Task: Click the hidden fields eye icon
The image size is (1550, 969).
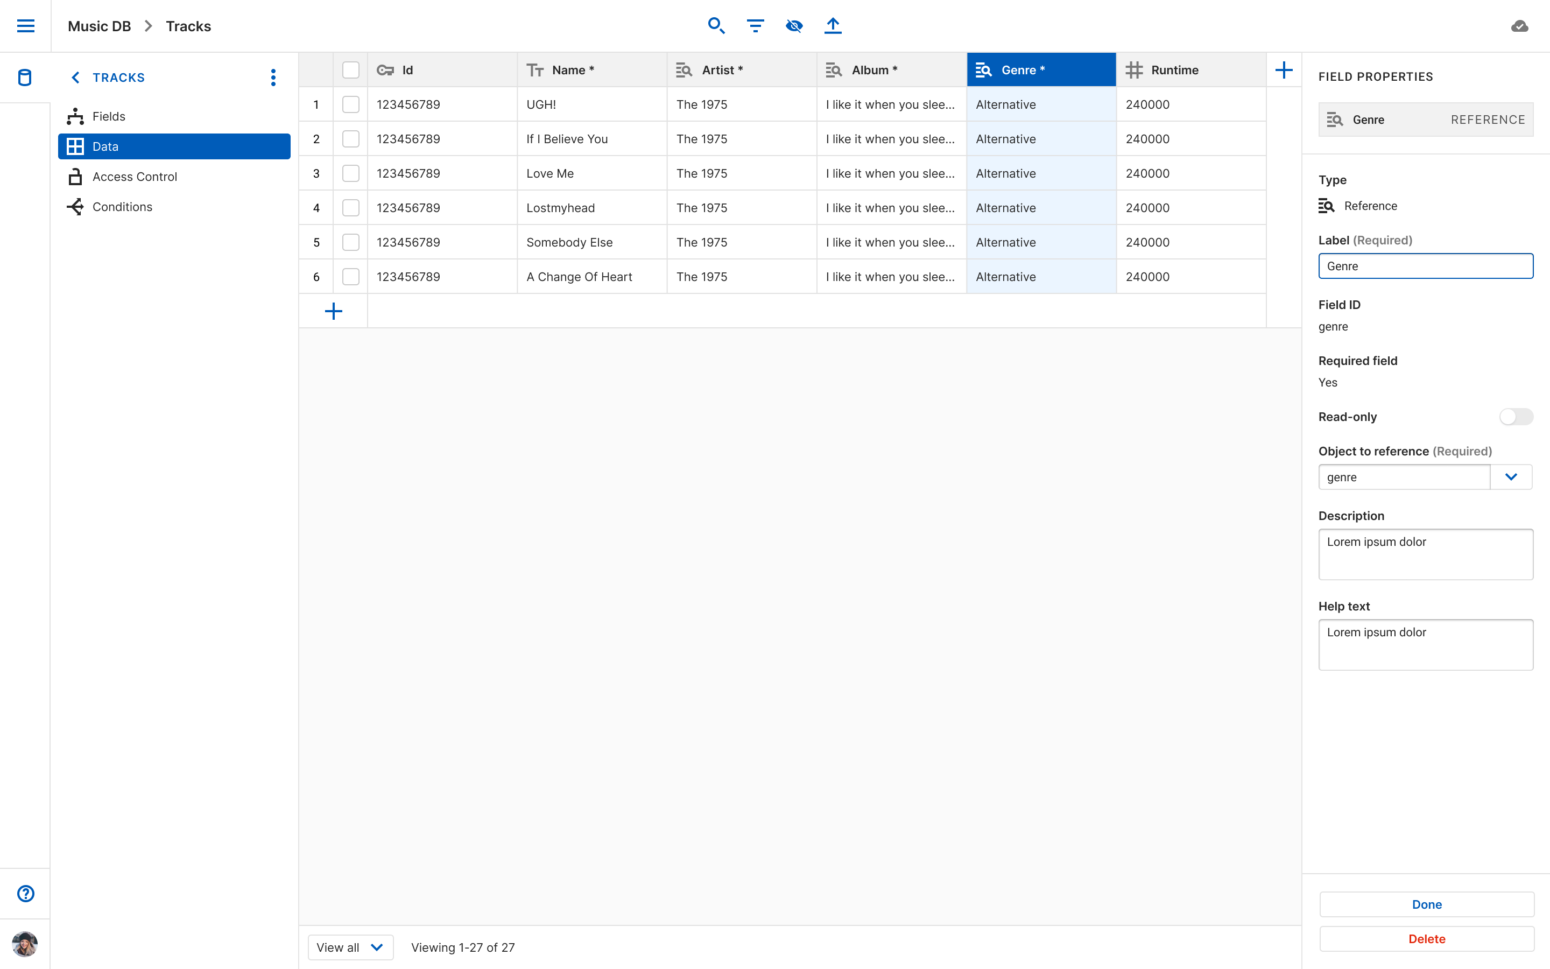Action: coord(794,26)
